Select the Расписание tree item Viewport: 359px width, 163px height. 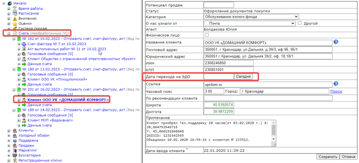click(29, 13)
